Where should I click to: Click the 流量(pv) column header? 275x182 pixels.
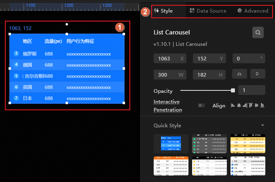(53, 41)
